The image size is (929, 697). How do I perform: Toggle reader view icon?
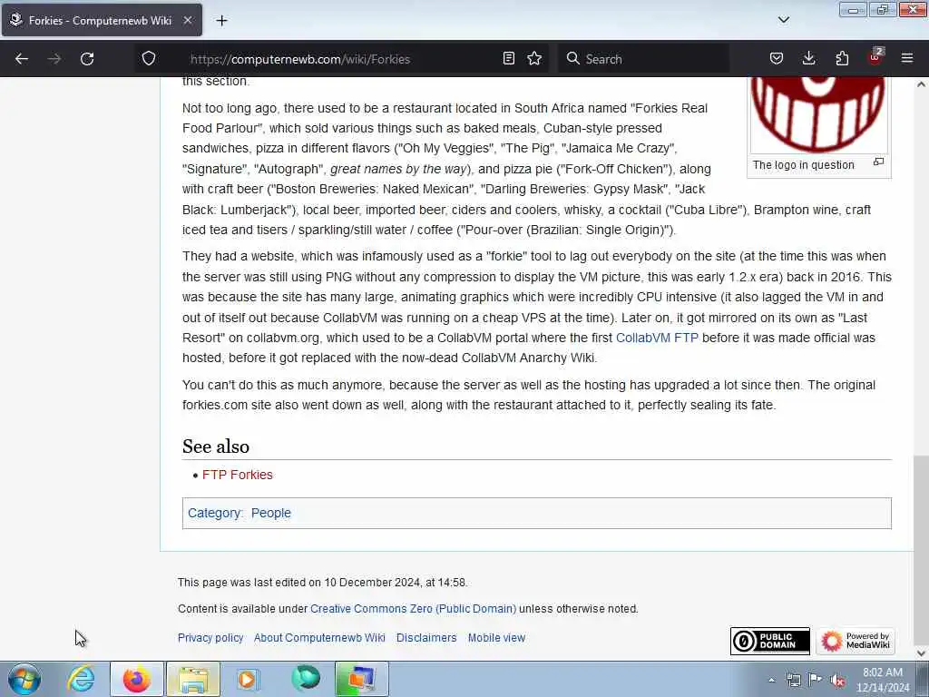[508, 58]
